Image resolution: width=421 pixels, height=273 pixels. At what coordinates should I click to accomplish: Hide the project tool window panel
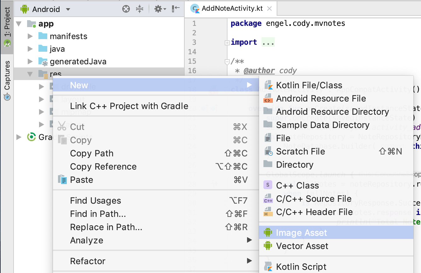coord(176,9)
